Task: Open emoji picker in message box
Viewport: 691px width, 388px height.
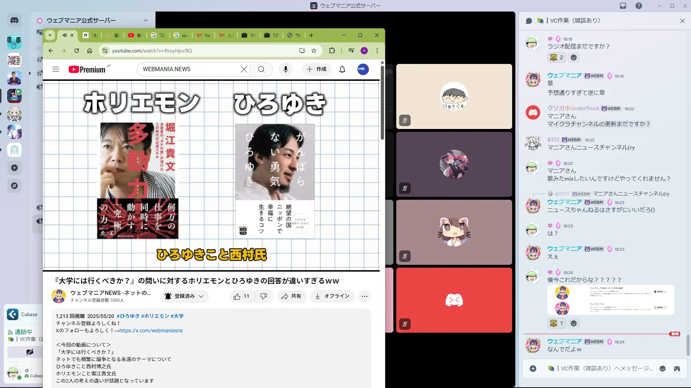Action: [x=663, y=369]
